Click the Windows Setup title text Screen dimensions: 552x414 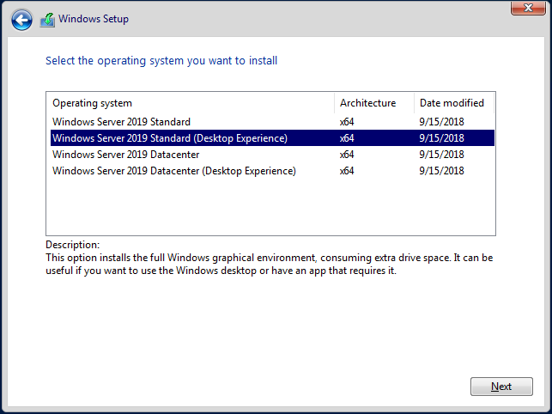[x=94, y=19]
